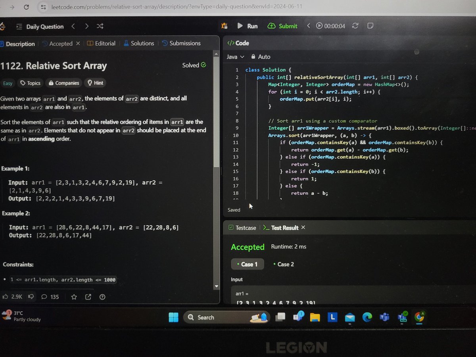Image resolution: width=476 pixels, height=357 pixels.
Task: Open the Solutions tab
Action: pyautogui.click(x=139, y=44)
